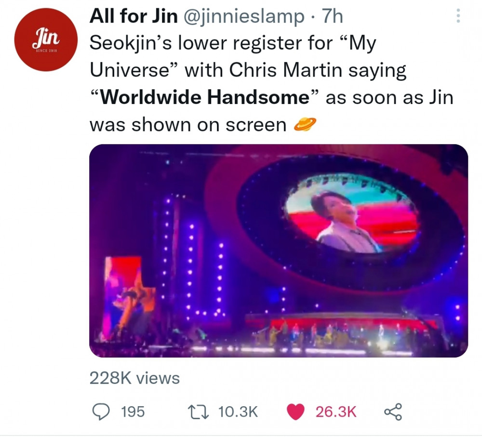The width and height of the screenshot is (482, 437).
Task: Click the All for Jin display name
Action: [x=134, y=16]
